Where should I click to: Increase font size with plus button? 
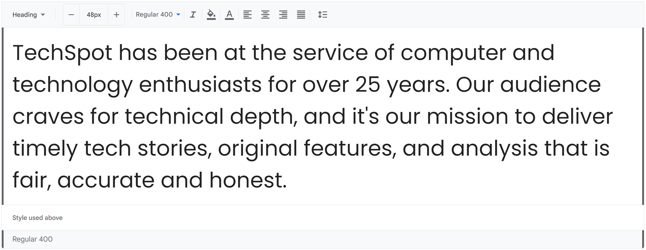(x=116, y=15)
